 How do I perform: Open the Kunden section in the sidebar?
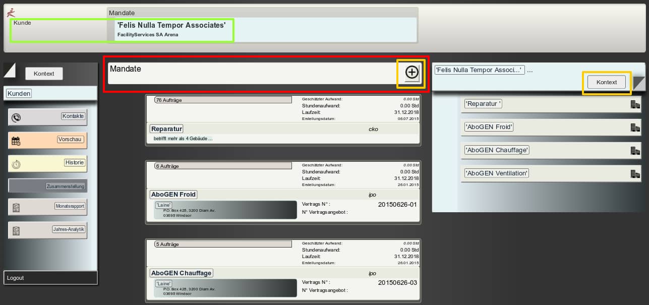point(19,93)
